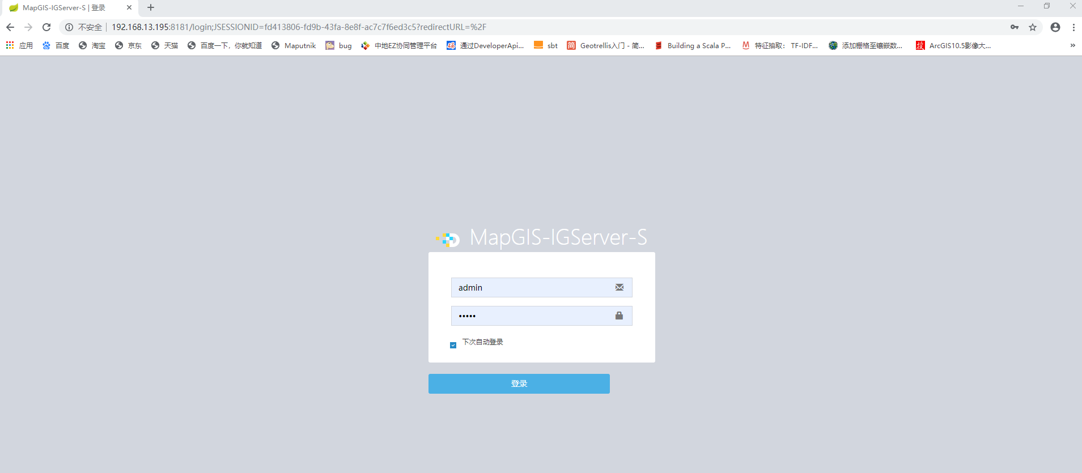Minimize the browser window
The height and width of the screenshot is (473, 1082).
click(x=1020, y=6)
